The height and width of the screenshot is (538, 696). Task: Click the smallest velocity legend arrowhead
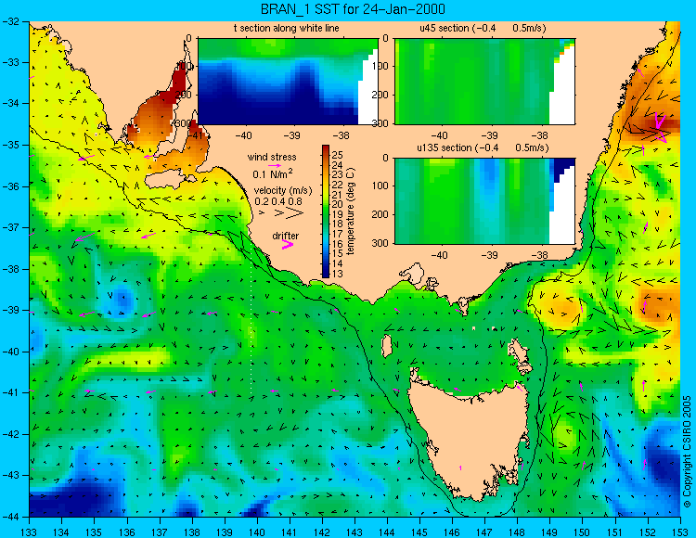262,213
